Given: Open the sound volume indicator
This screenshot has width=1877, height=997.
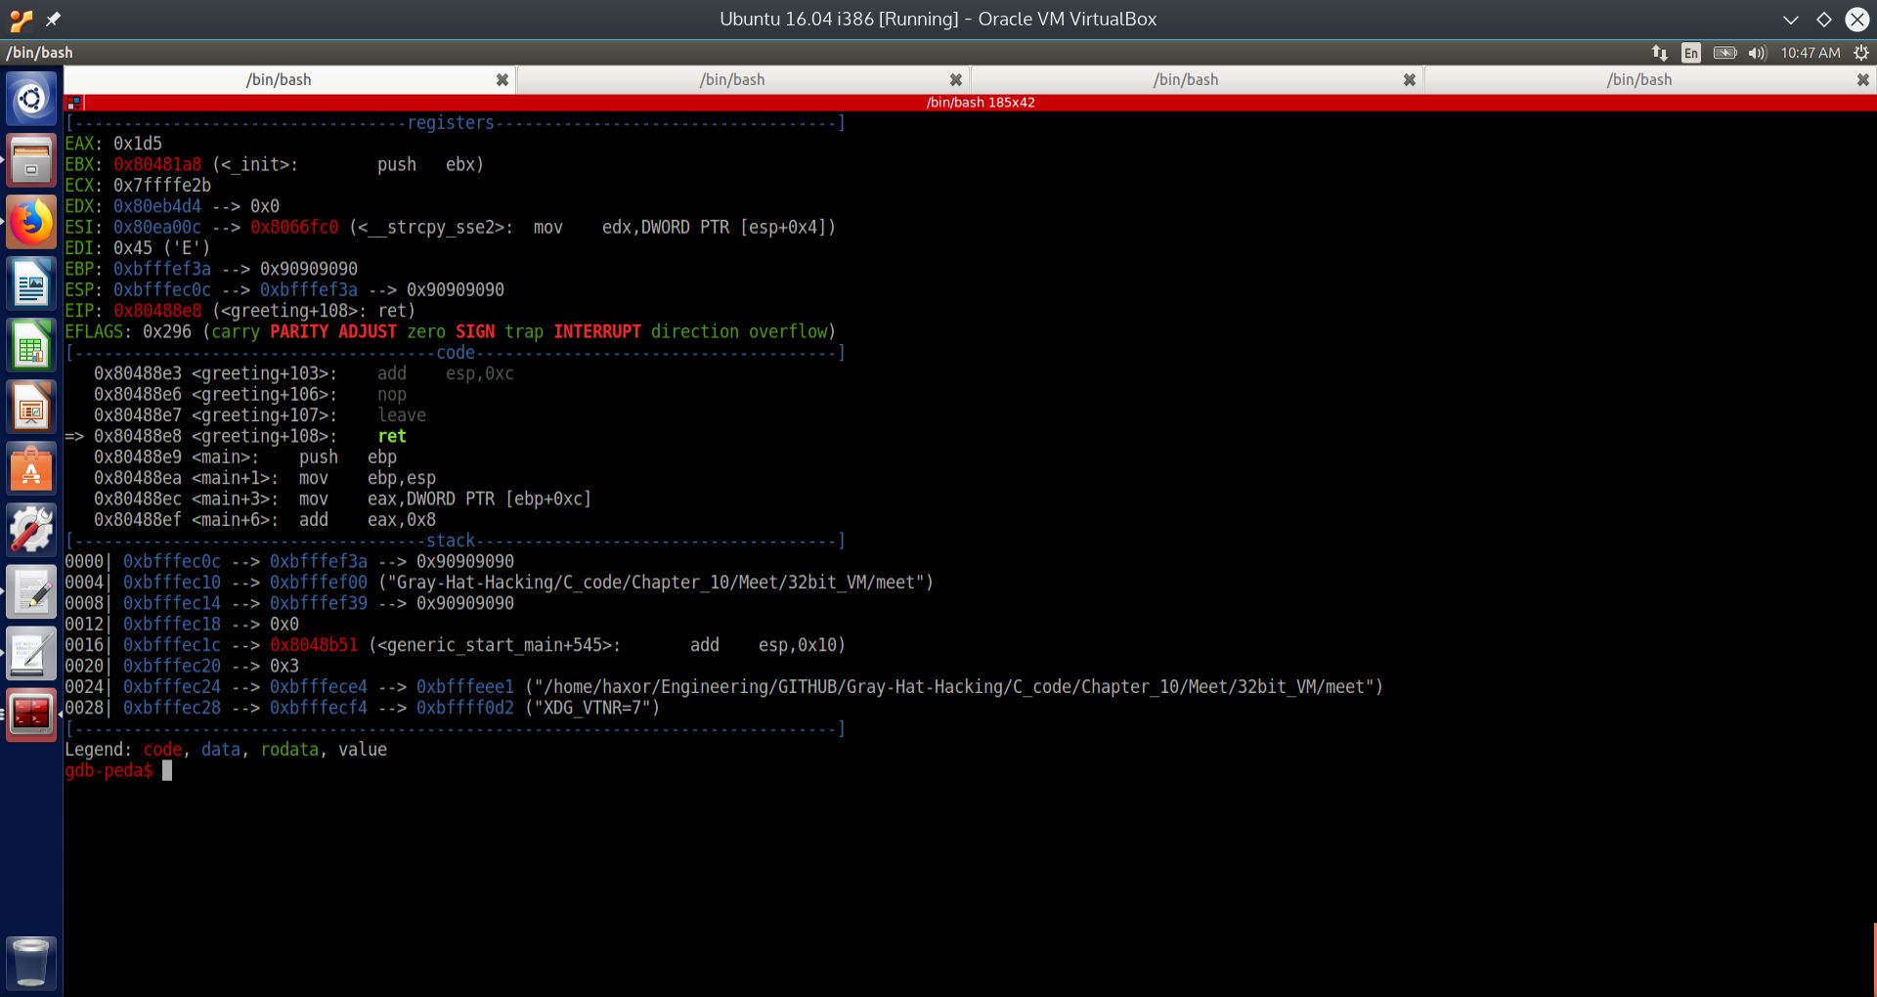Looking at the screenshot, I should [1757, 53].
